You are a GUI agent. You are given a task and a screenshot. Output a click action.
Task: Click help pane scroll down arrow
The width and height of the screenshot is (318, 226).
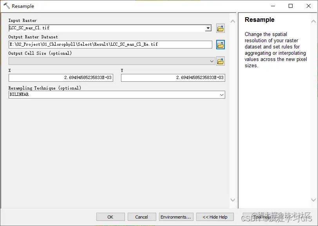click(313, 200)
